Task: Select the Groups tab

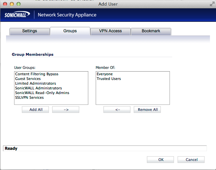Action: coord(70,31)
